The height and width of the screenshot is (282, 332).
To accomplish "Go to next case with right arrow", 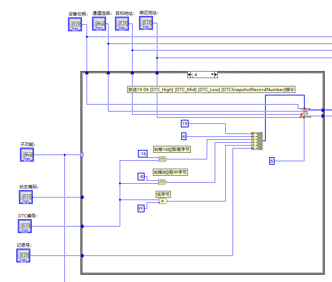I will (x=216, y=74).
